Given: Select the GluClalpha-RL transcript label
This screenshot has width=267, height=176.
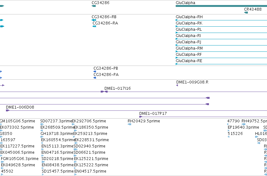Looking at the screenshot, I should point(189,29).
